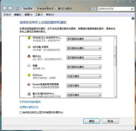
Task: Navigate to 所有控制面板项 breadcrumb
Action: point(45,9)
